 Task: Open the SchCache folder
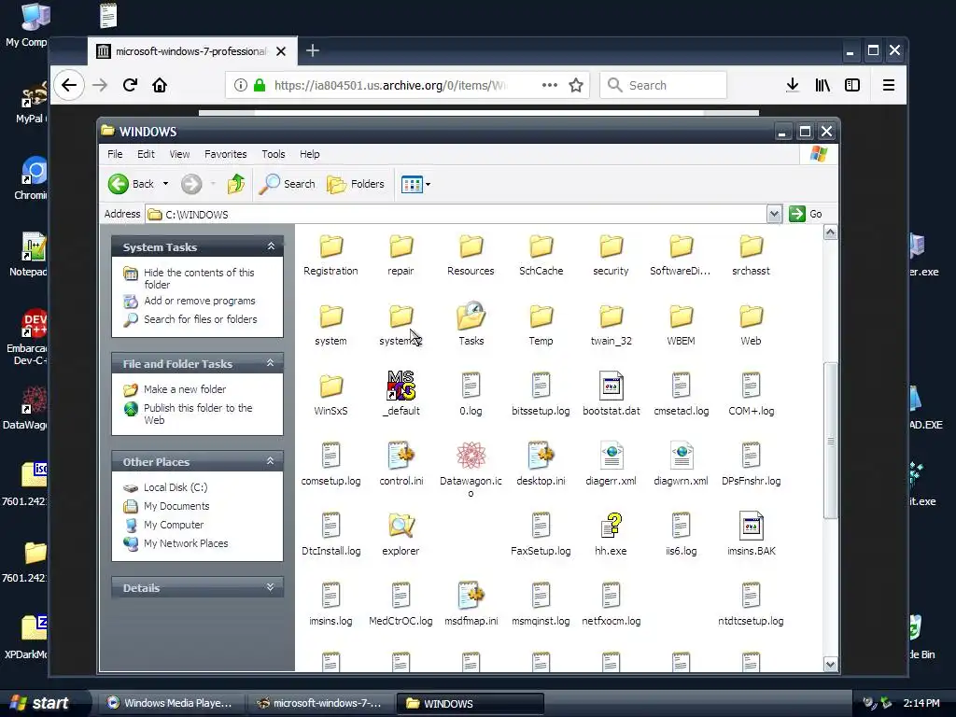coord(541,256)
